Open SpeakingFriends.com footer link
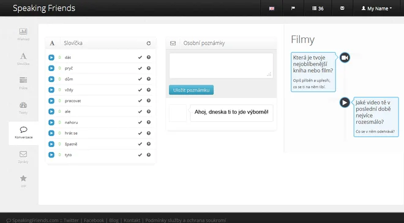404x223 pixels. point(36,221)
